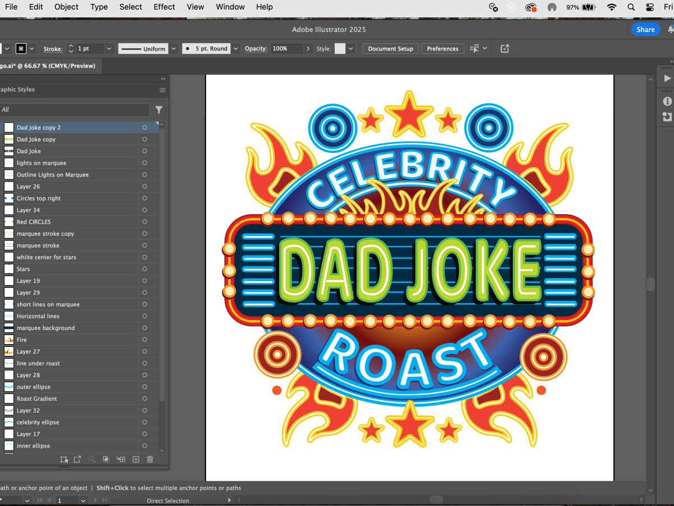
Task: Click the Create New Layer icon
Action: 135,459
